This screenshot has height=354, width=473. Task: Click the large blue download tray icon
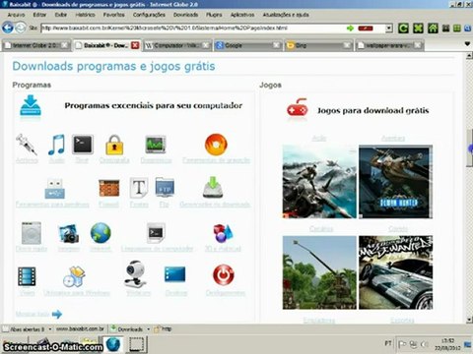point(31,105)
